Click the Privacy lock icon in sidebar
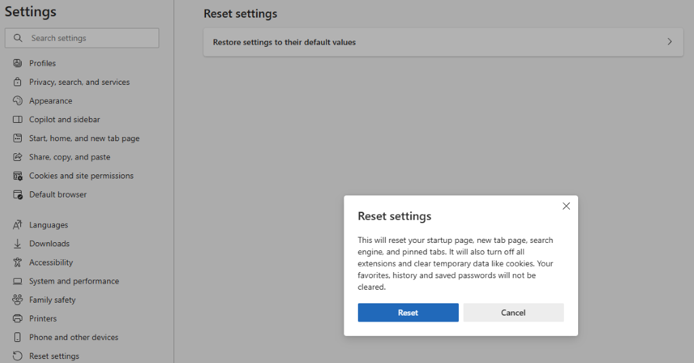694x363 pixels. click(17, 82)
